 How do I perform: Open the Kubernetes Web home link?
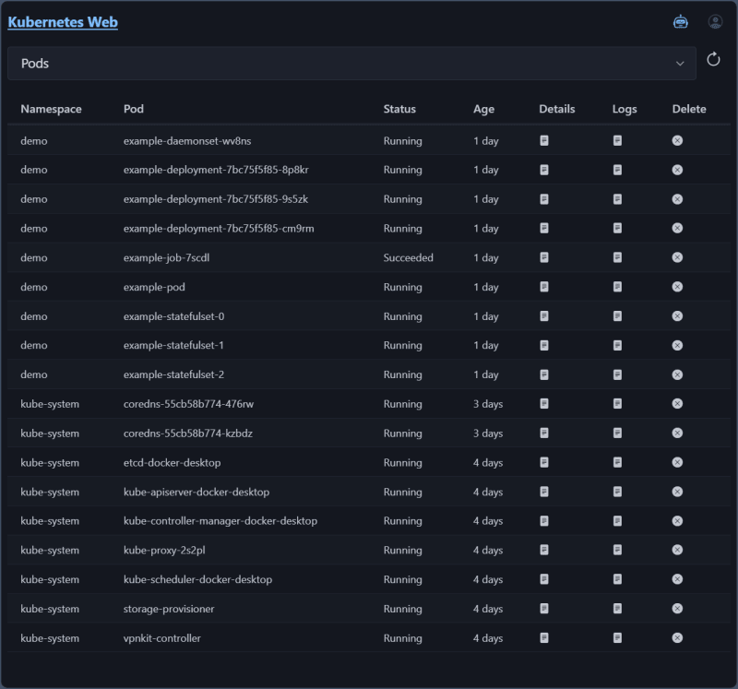click(x=63, y=22)
